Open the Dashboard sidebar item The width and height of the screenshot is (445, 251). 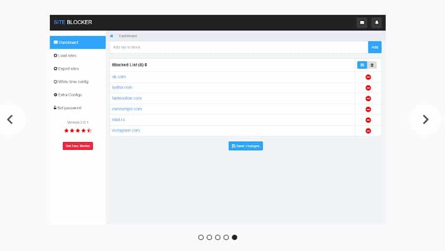pyautogui.click(x=78, y=42)
